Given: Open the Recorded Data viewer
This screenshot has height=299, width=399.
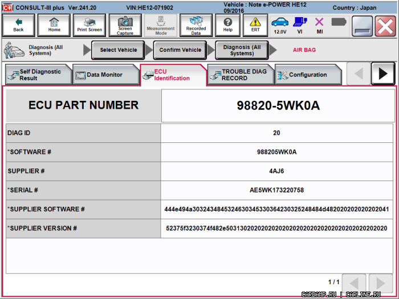Looking at the screenshot, I should (196, 26).
